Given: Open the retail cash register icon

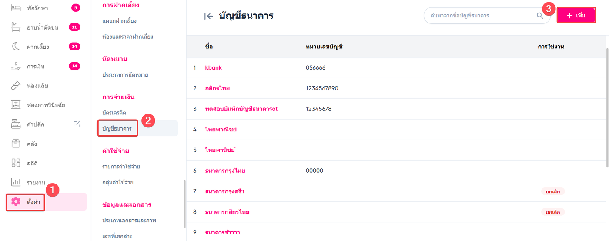Looking at the screenshot, I should click(x=16, y=124).
